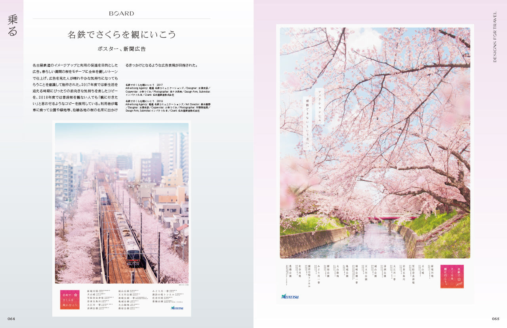Click the red bridge over the river
This screenshot has width=507, height=328.
392,218
